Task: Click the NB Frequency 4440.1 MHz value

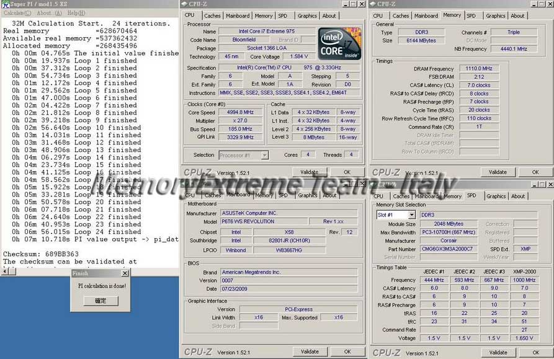Action: pos(514,49)
